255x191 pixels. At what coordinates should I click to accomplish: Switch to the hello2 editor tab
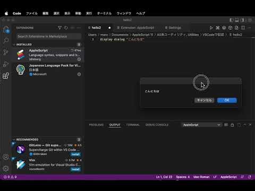pos(96,28)
